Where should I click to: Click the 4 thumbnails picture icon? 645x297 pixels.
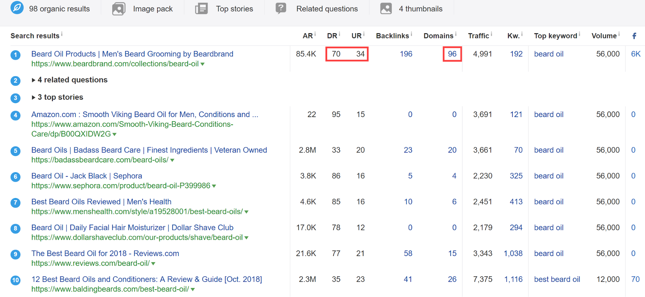(x=386, y=9)
